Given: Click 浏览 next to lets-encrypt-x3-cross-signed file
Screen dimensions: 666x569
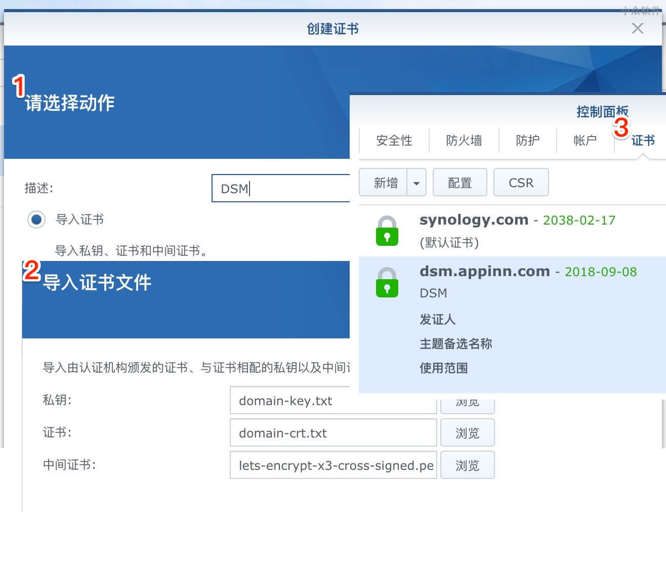Looking at the screenshot, I should 468,465.
